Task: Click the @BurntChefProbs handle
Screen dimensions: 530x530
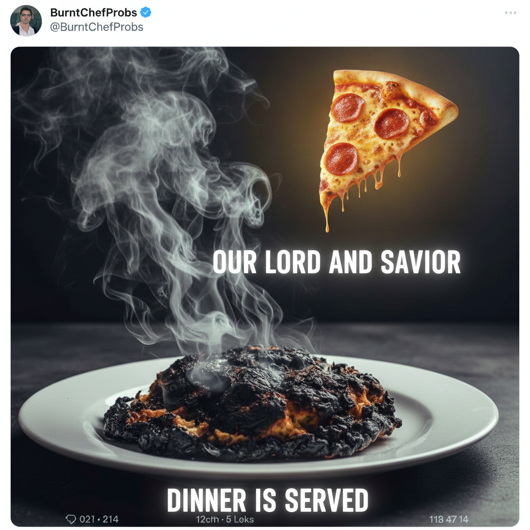Action: click(96, 27)
